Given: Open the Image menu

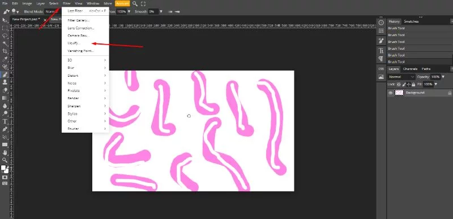Looking at the screenshot, I should point(27,4).
